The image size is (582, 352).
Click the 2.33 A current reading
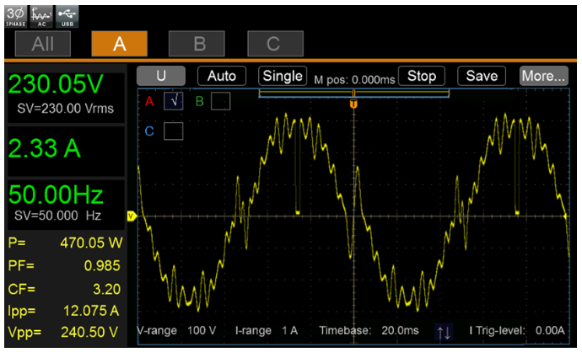(x=44, y=148)
